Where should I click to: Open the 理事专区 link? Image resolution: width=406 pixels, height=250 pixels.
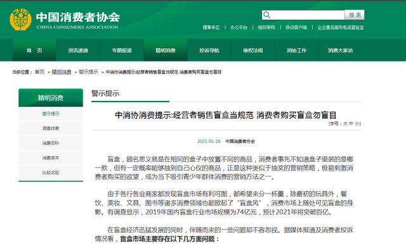(211, 27)
